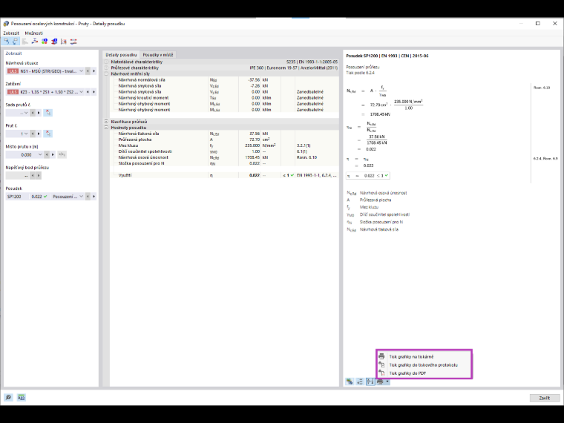Select the Složka posouzení pro N row

(224, 164)
